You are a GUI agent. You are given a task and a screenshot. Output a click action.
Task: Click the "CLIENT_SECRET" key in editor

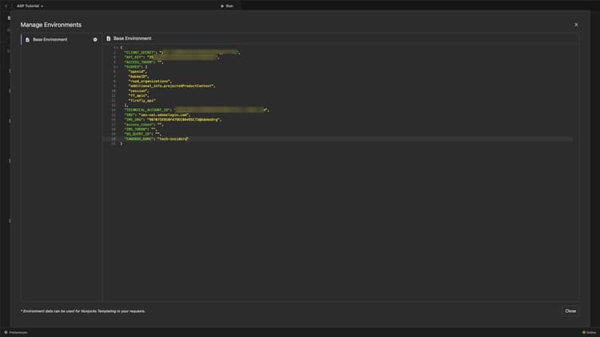point(140,53)
